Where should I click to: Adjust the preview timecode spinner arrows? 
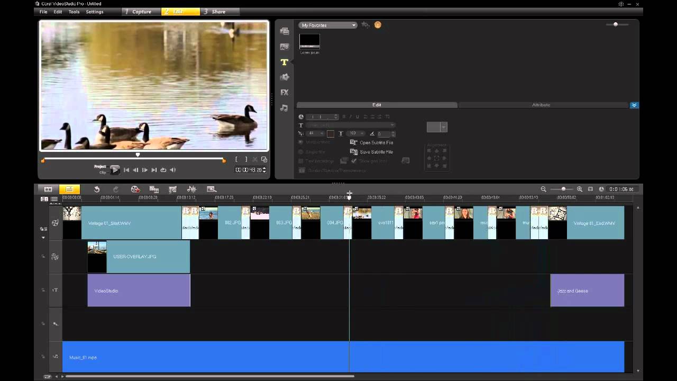[264, 170]
